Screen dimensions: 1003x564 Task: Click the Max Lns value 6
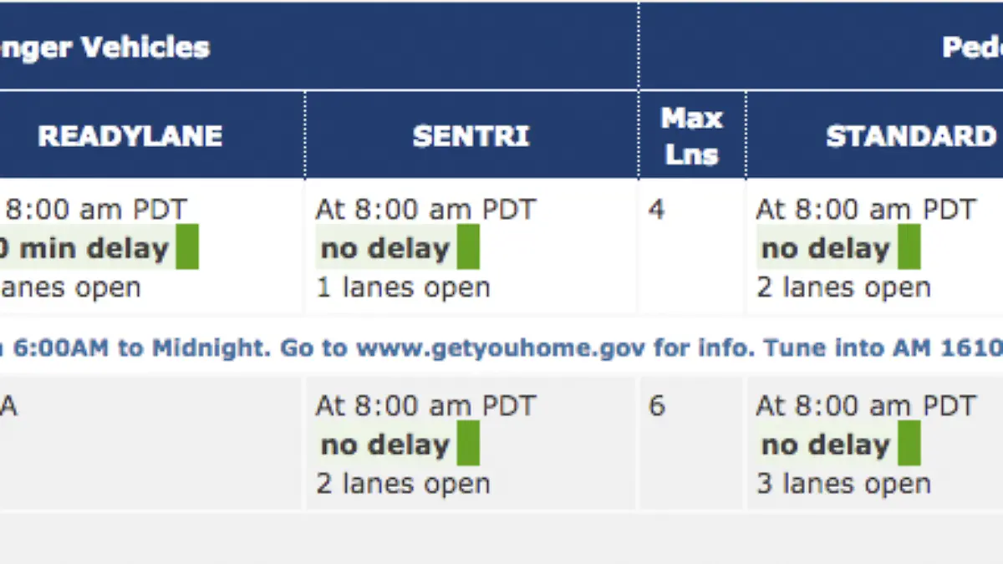coord(657,406)
